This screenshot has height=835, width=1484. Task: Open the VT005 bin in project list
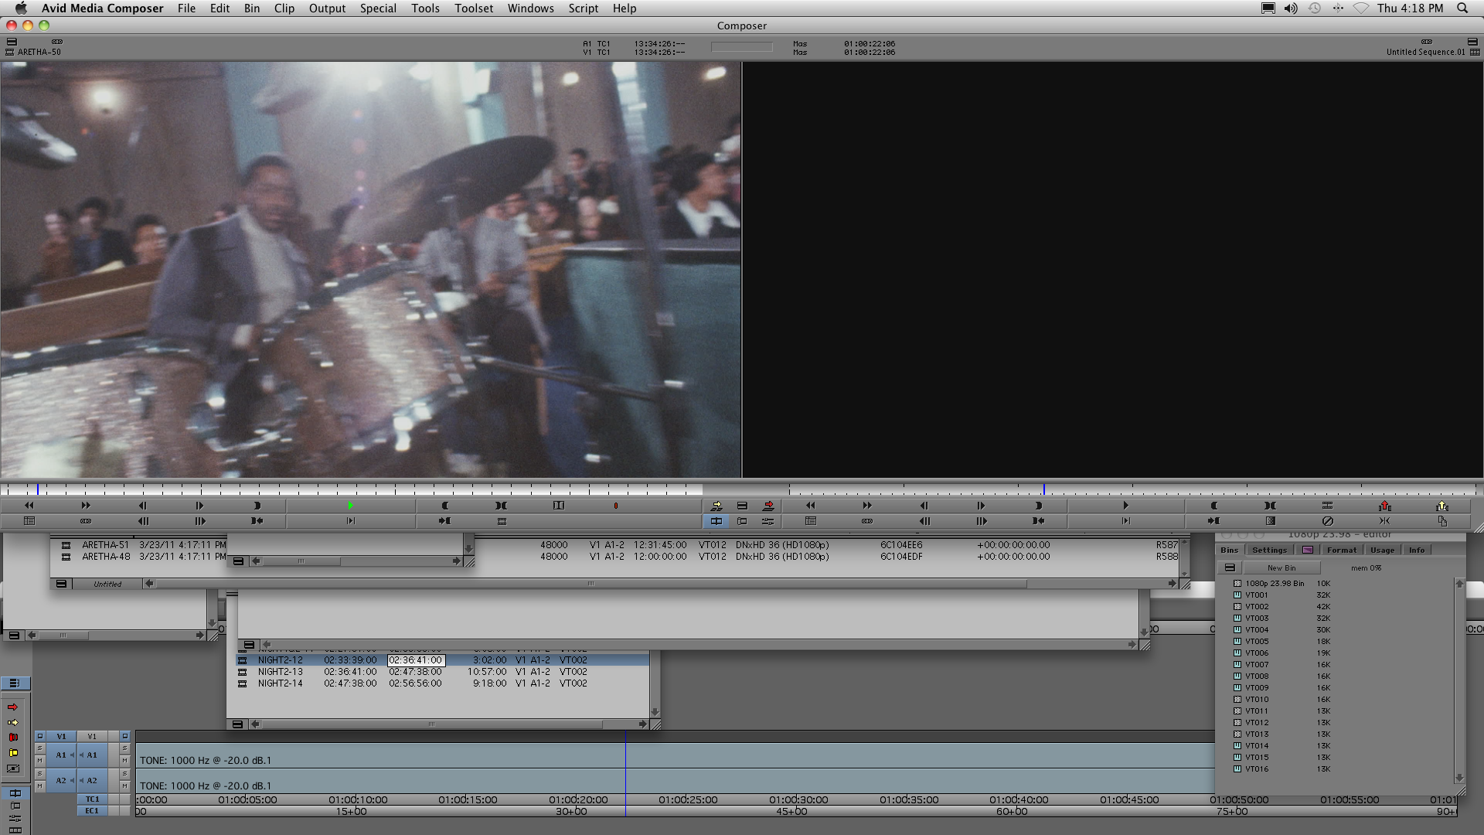(1256, 642)
